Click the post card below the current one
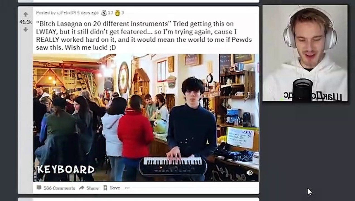The image size is (355, 201). 138,199
